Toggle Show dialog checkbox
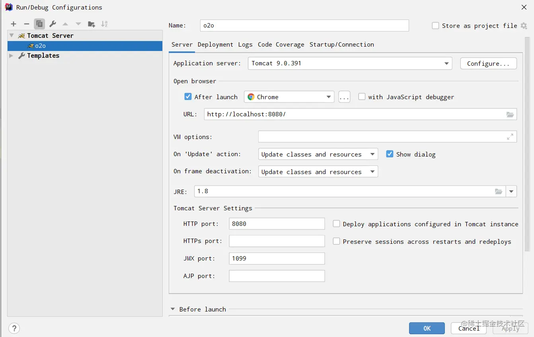 pos(390,154)
